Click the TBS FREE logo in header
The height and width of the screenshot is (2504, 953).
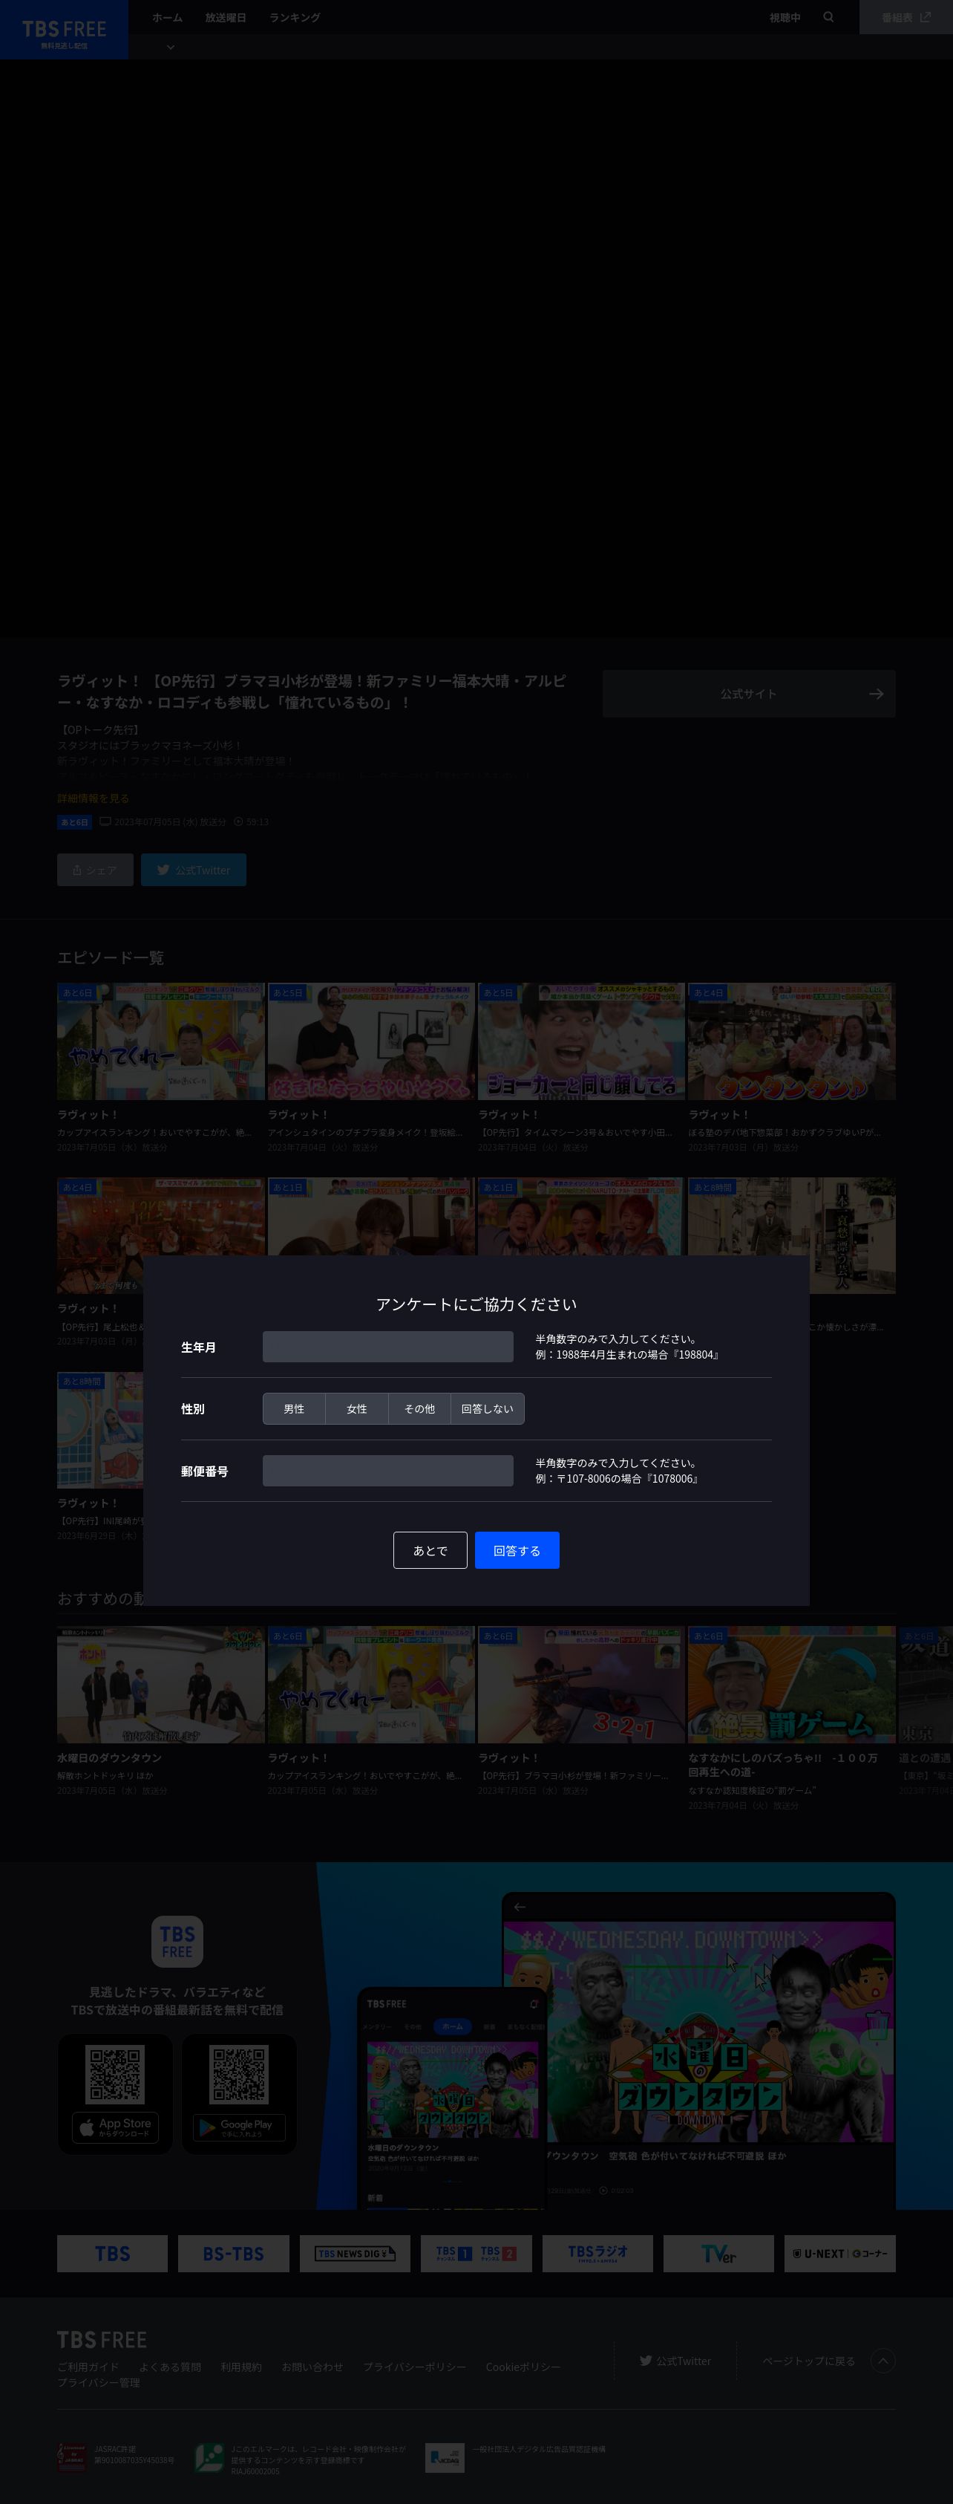coord(64,30)
